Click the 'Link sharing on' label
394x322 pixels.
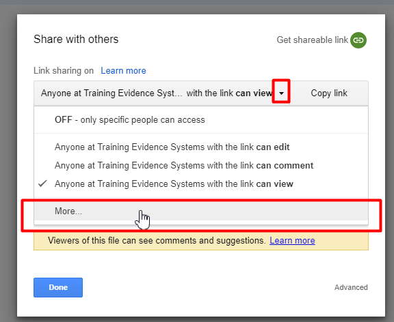pyautogui.click(x=64, y=71)
